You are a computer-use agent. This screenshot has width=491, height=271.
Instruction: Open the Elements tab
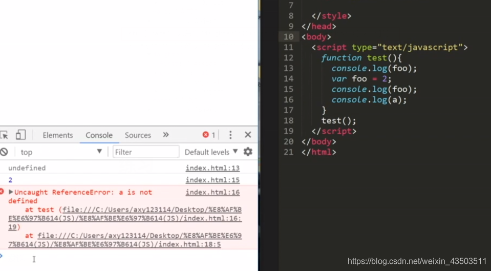point(58,135)
